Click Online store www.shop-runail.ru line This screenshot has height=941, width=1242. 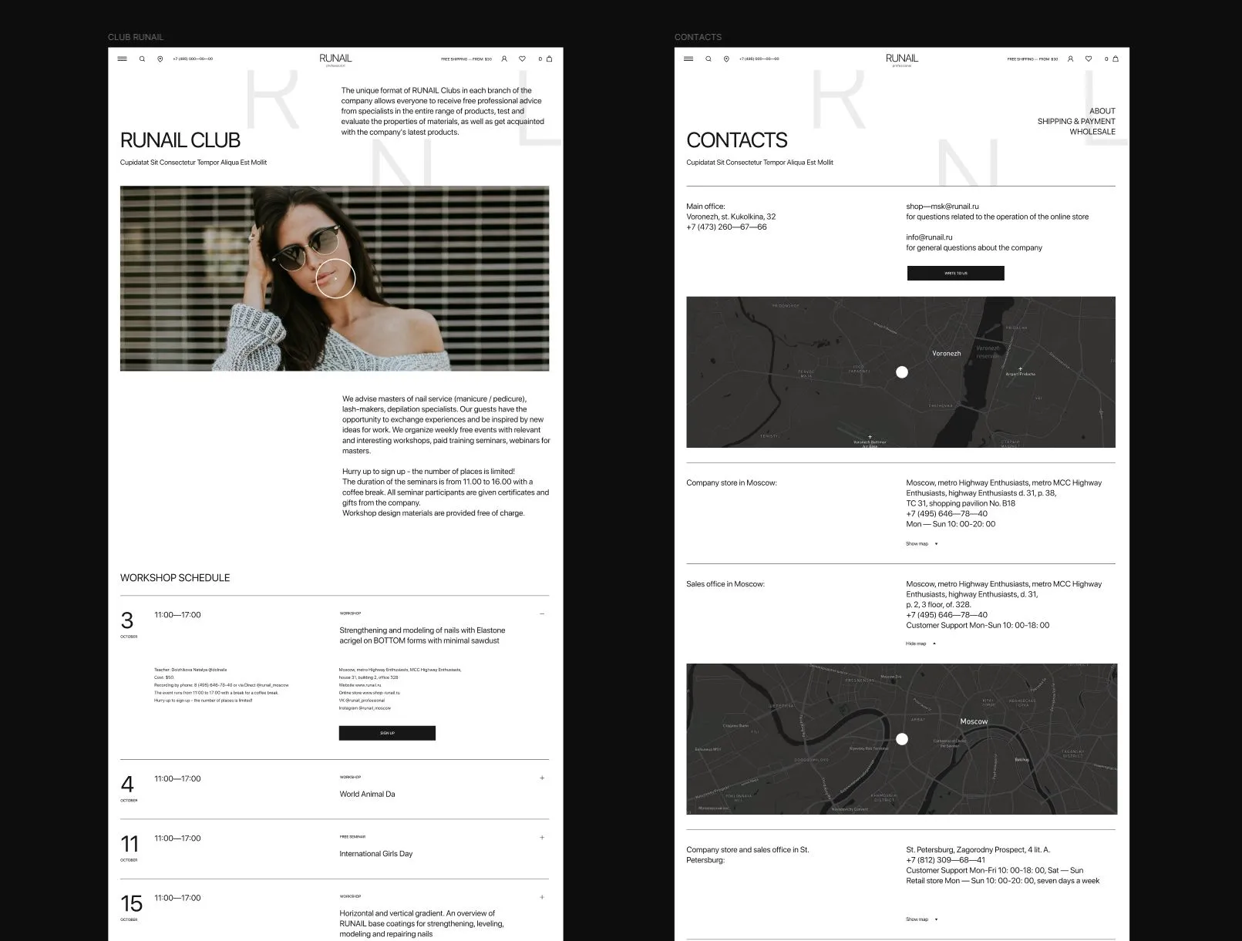click(369, 693)
